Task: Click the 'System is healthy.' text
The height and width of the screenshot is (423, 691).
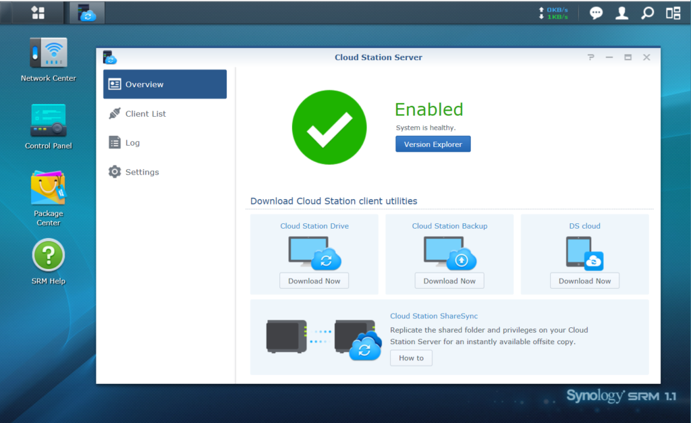Action: coord(426,128)
